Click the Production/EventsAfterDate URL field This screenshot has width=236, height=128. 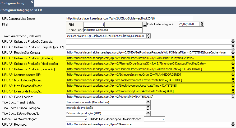tap(149, 91)
